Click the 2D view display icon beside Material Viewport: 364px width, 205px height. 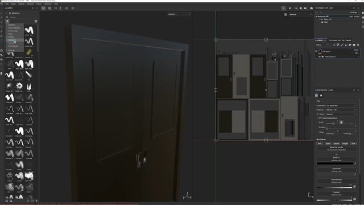[x=286, y=14]
